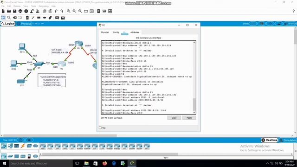Viewport: 297px width, 167px height.
Task: Add a complex PDU open envelope
Action: point(63,18)
